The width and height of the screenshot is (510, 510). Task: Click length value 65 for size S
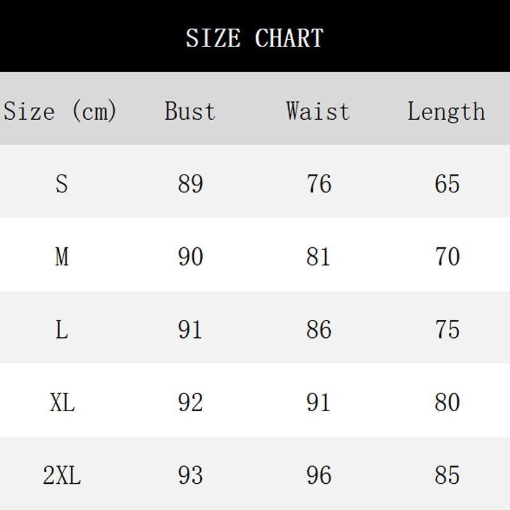pos(447,184)
